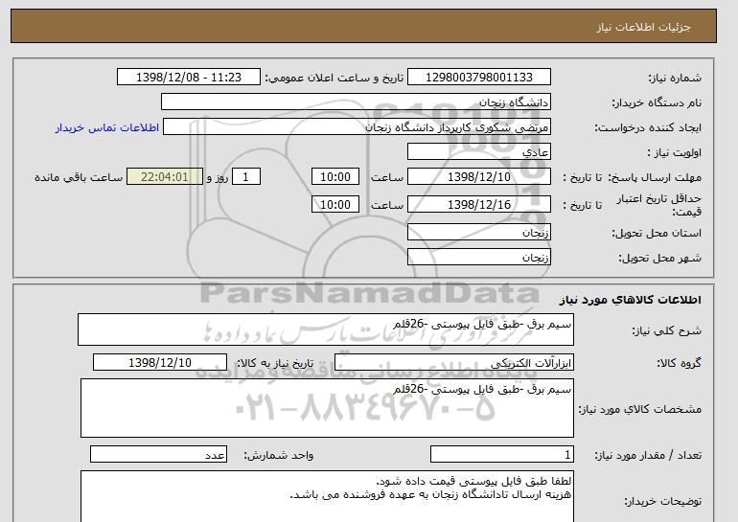Click the buyer organization field دانشگاه زنجان
Image resolution: width=738 pixels, height=522 pixels.
[x=356, y=102]
